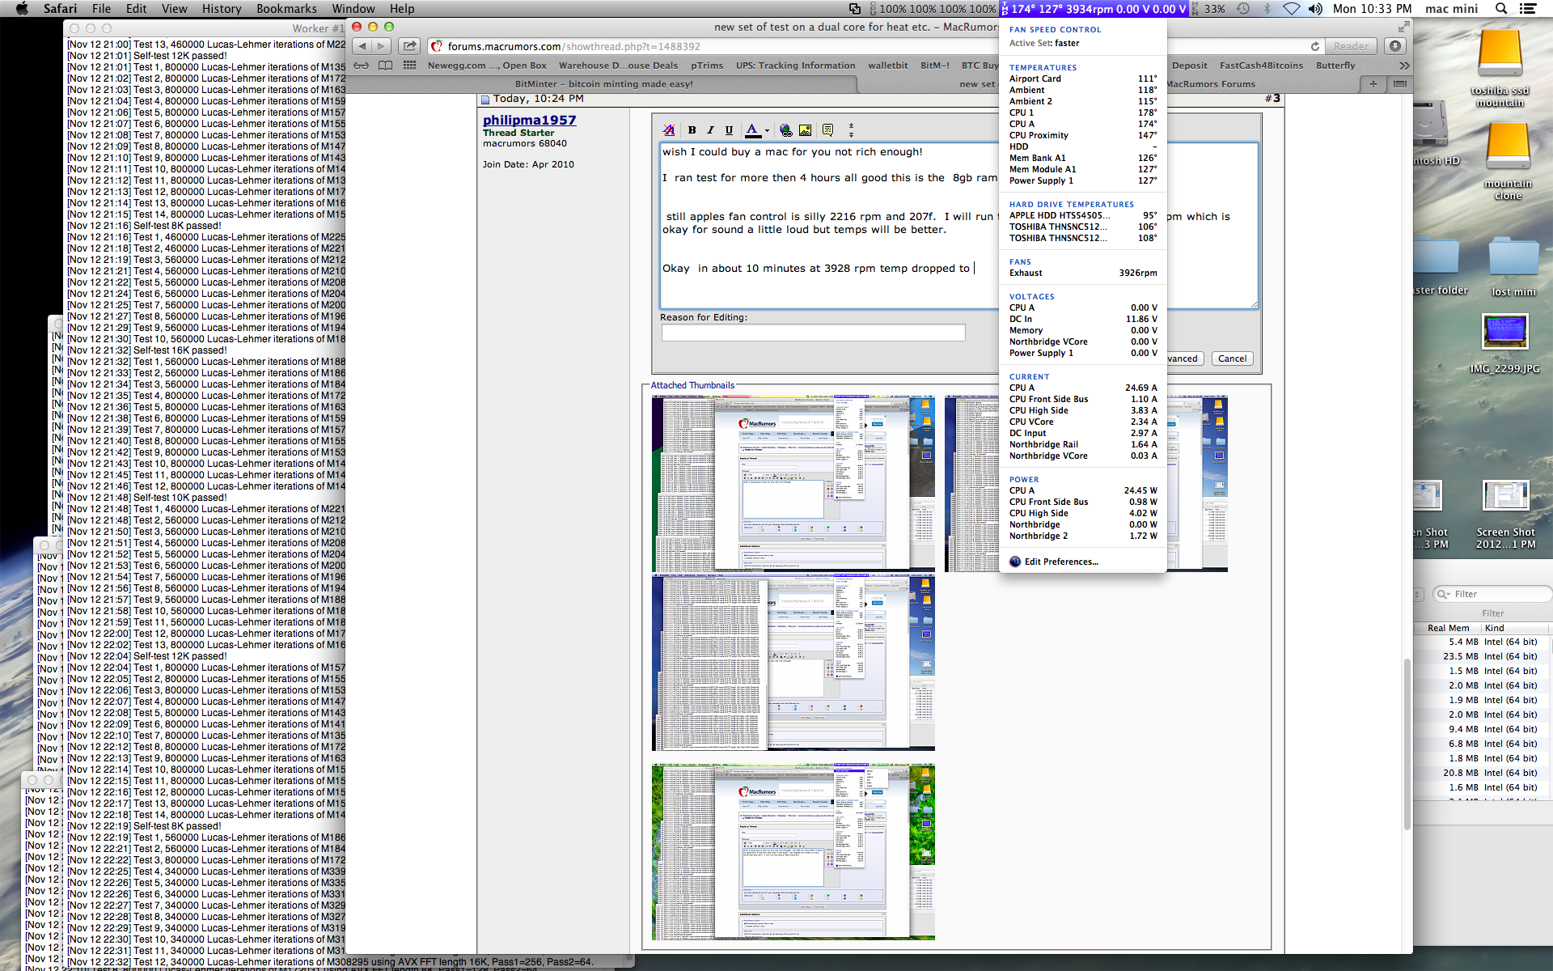This screenshot has height=971, width=1553.
Task: Click the Insert Image icon
Action: click(805, 130)
